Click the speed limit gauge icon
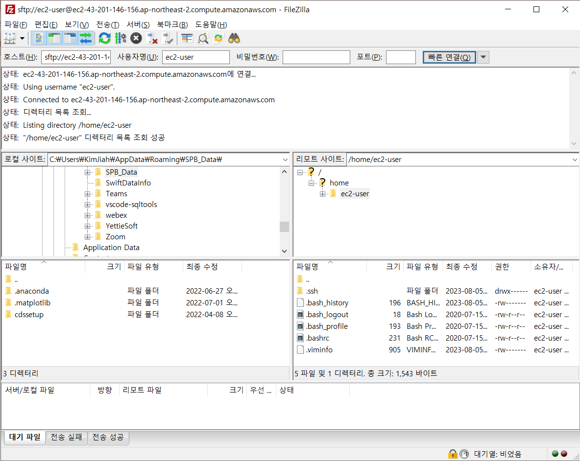 [x=464, y=454]
